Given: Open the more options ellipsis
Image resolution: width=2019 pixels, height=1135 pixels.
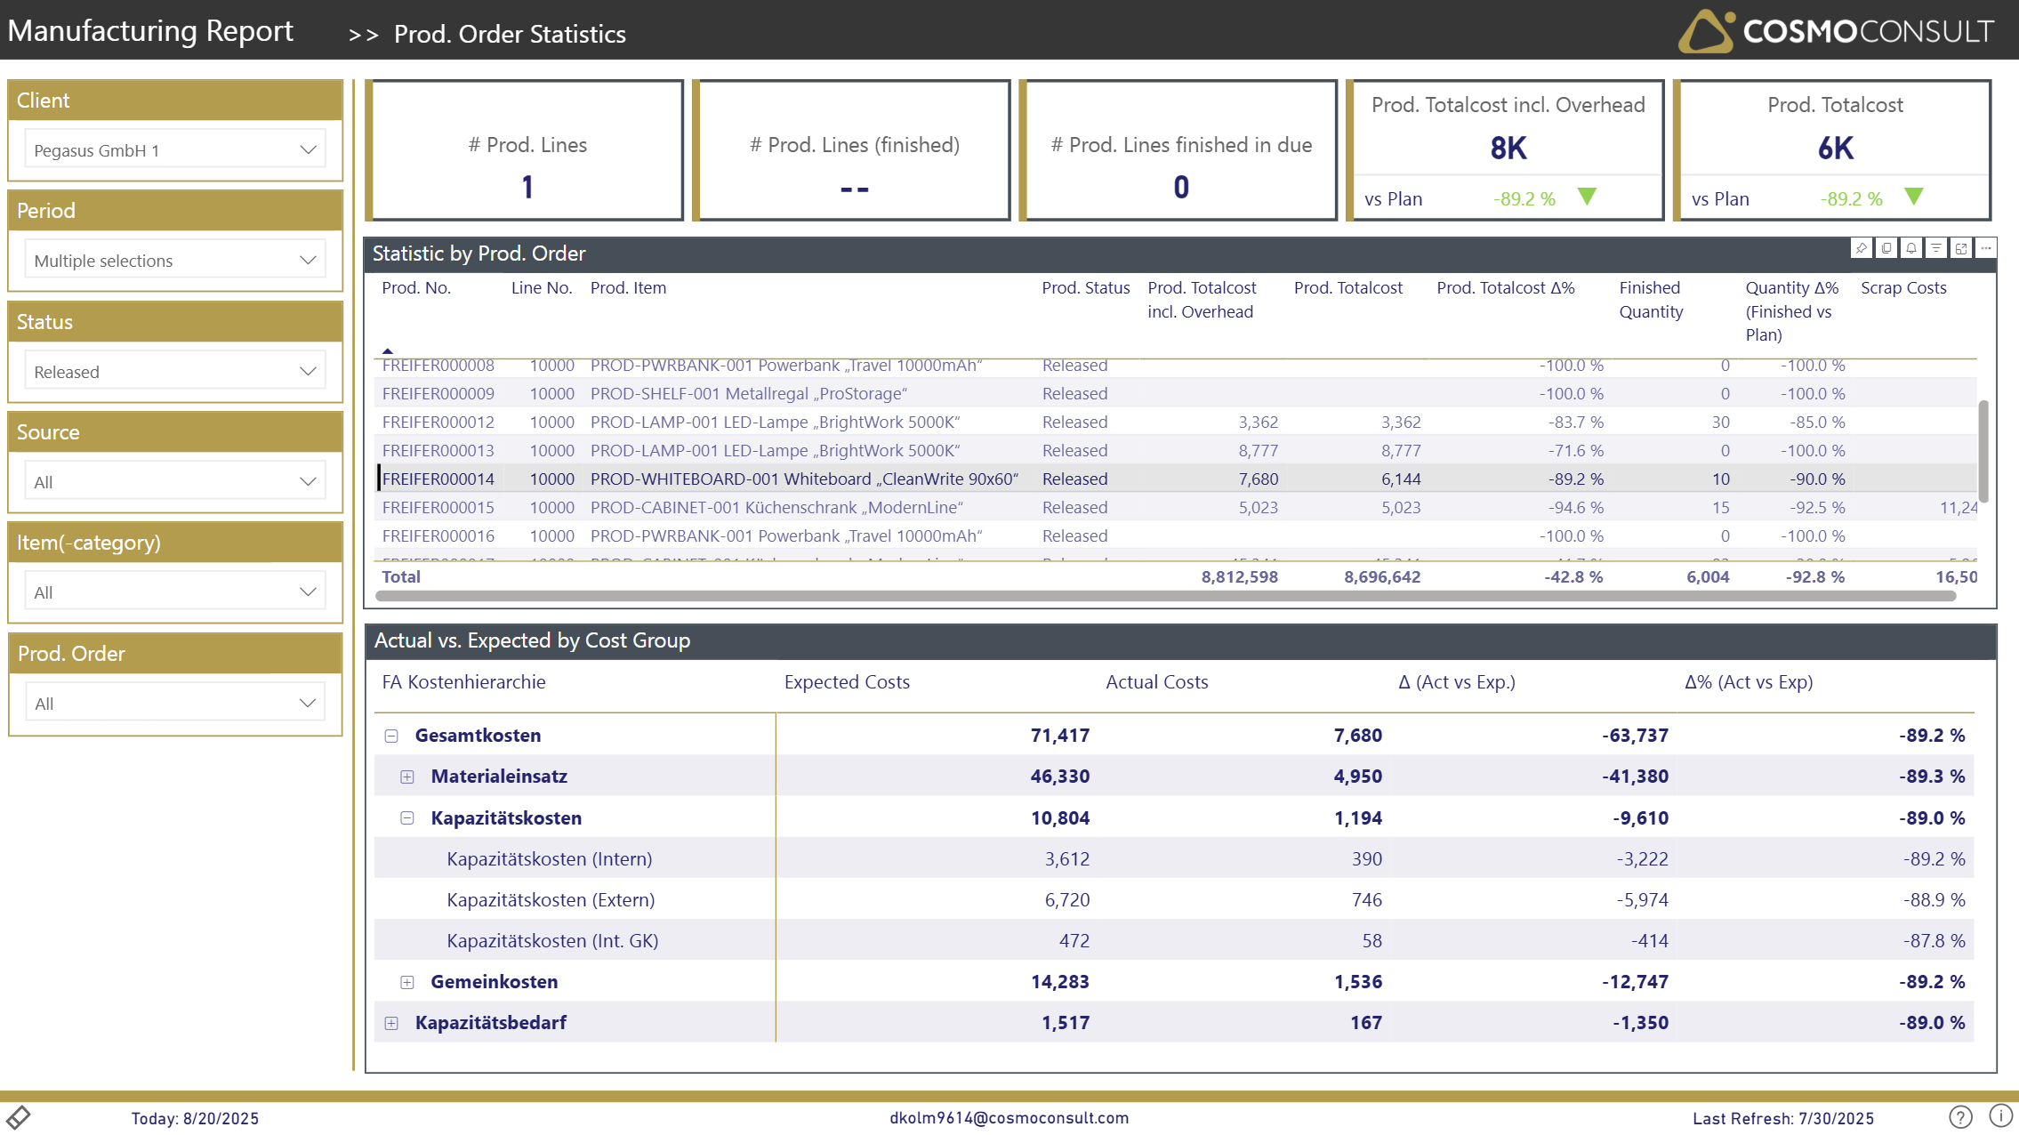Looking at the screenshot, I should coord(1985,248).
